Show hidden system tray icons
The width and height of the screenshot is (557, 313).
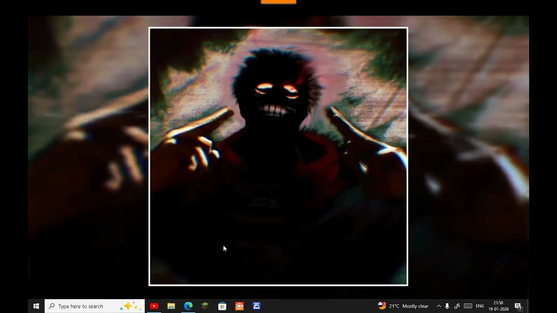439,306
